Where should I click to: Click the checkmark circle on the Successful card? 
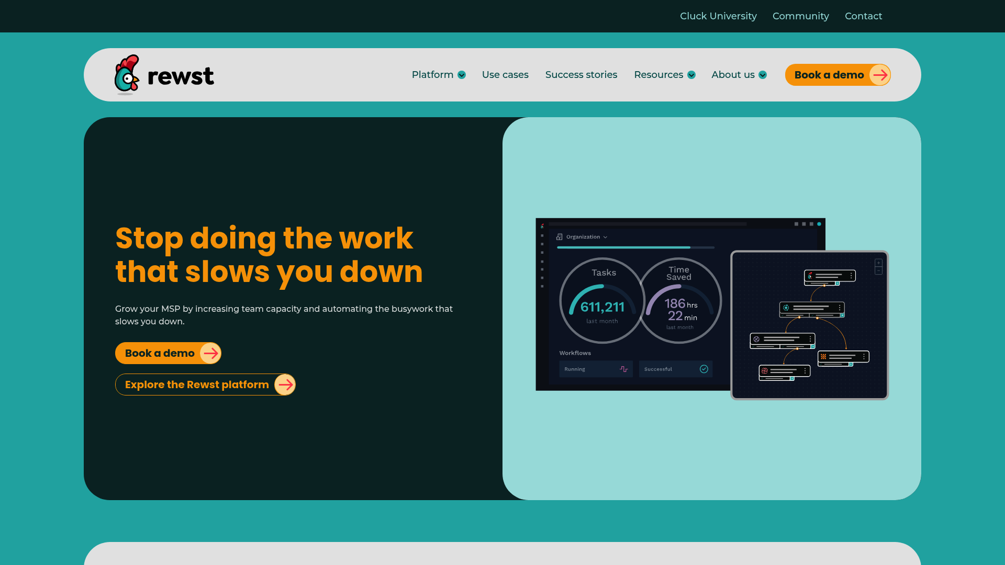coord(704,369)
